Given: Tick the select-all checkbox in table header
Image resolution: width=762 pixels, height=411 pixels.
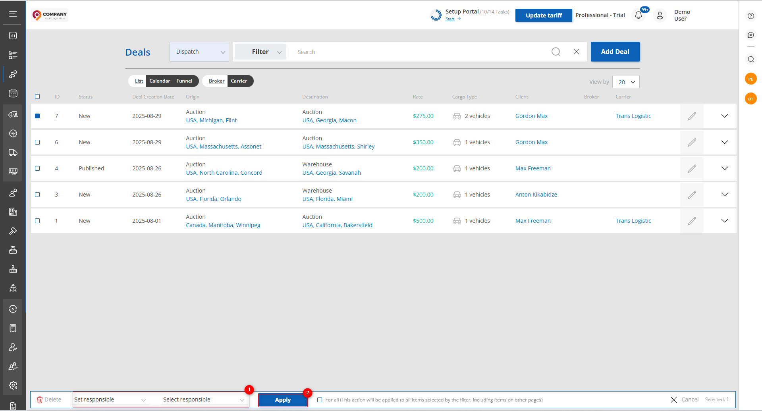Looking at the screenshot, I should click(37, 96).
